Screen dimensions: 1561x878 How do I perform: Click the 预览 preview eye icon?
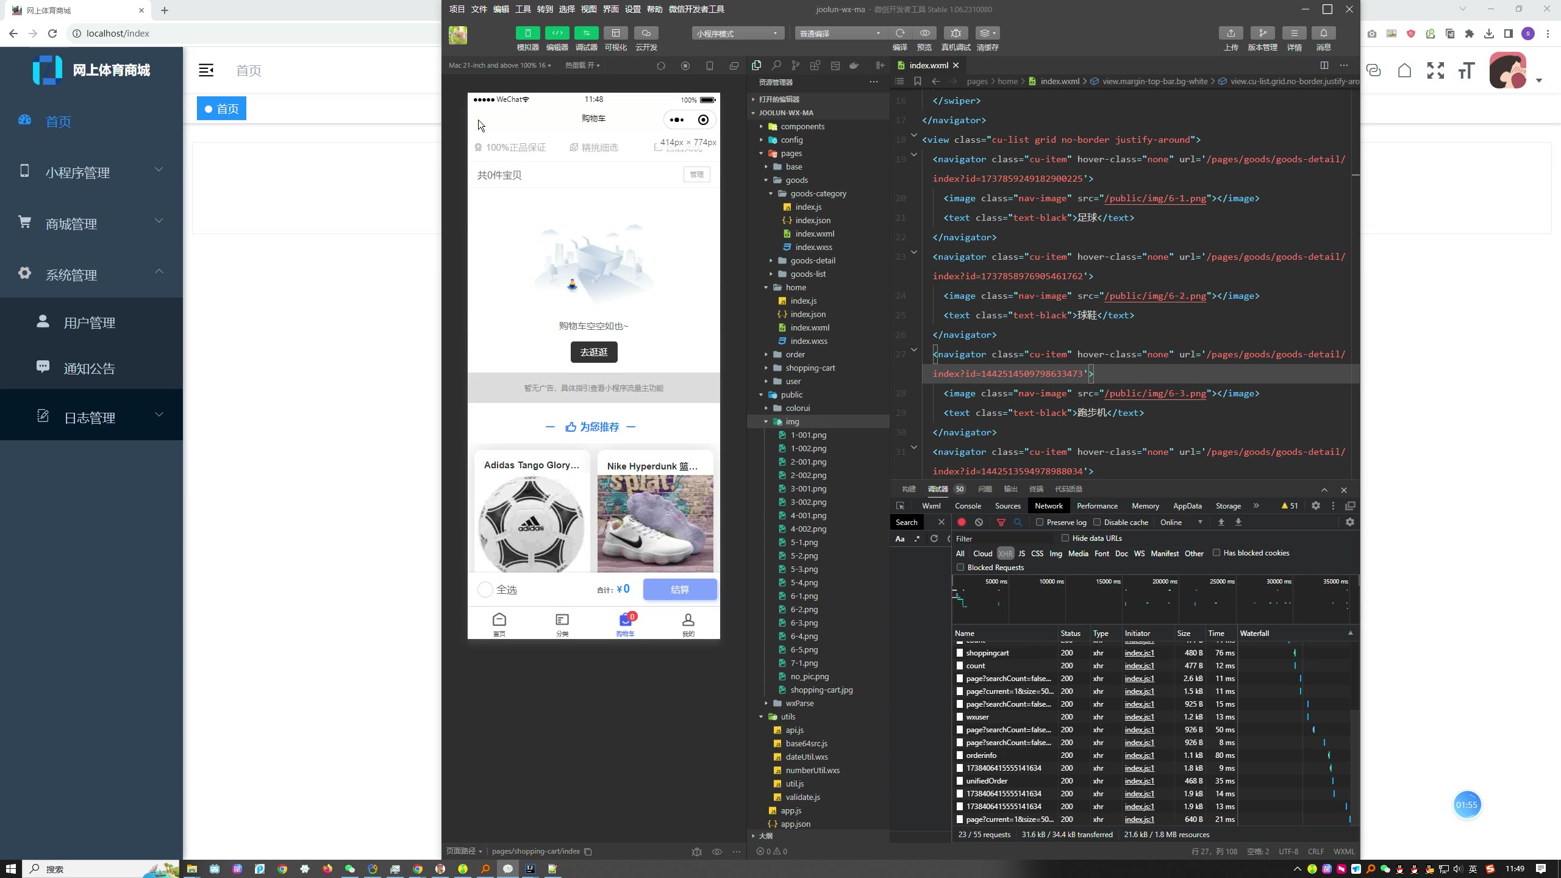[924, 33]
